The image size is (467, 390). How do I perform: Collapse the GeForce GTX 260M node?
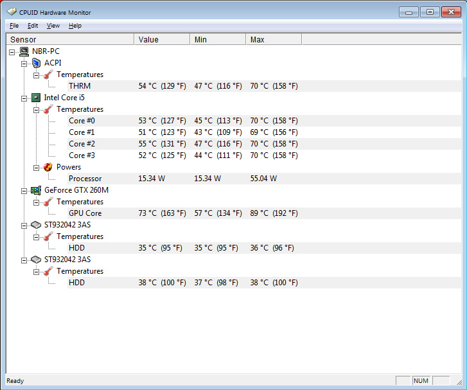point(24,191)
